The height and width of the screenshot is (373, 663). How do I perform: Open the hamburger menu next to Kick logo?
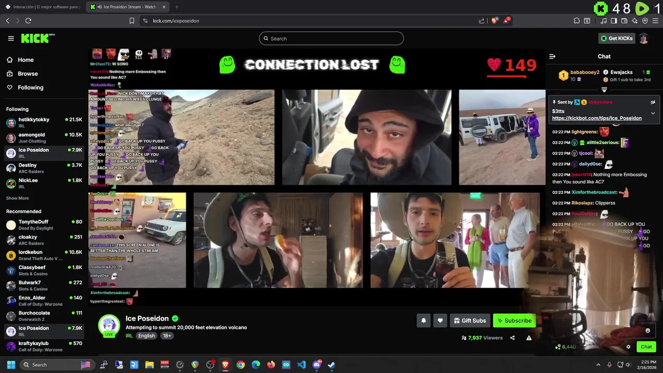point(11,38)
